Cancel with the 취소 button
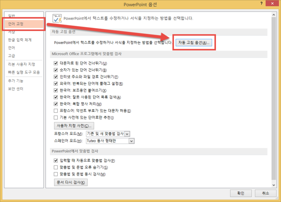 point(266,193)
